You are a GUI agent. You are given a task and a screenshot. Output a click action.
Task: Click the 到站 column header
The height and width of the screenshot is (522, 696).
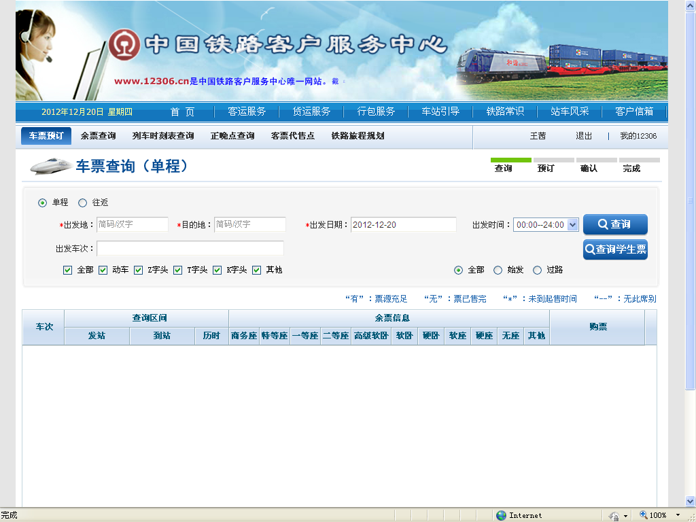pyautogui.click(x=162, y=336)
